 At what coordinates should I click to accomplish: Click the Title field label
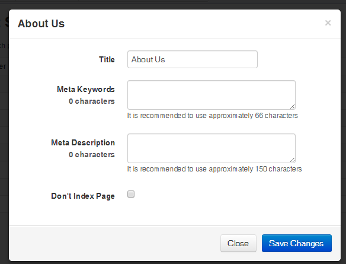click(107, 59)
